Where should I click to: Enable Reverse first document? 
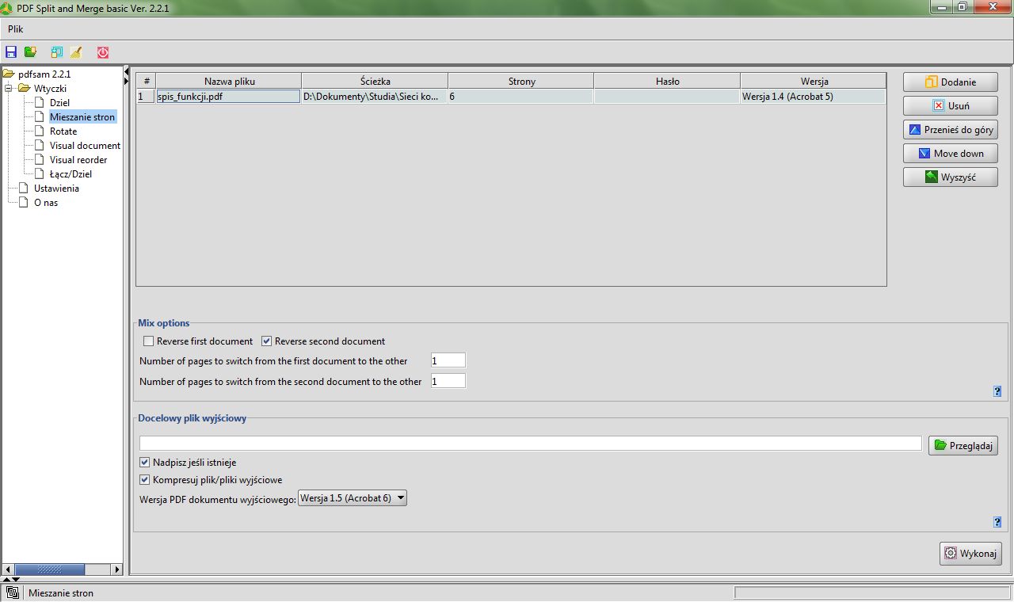coord(148,341)
